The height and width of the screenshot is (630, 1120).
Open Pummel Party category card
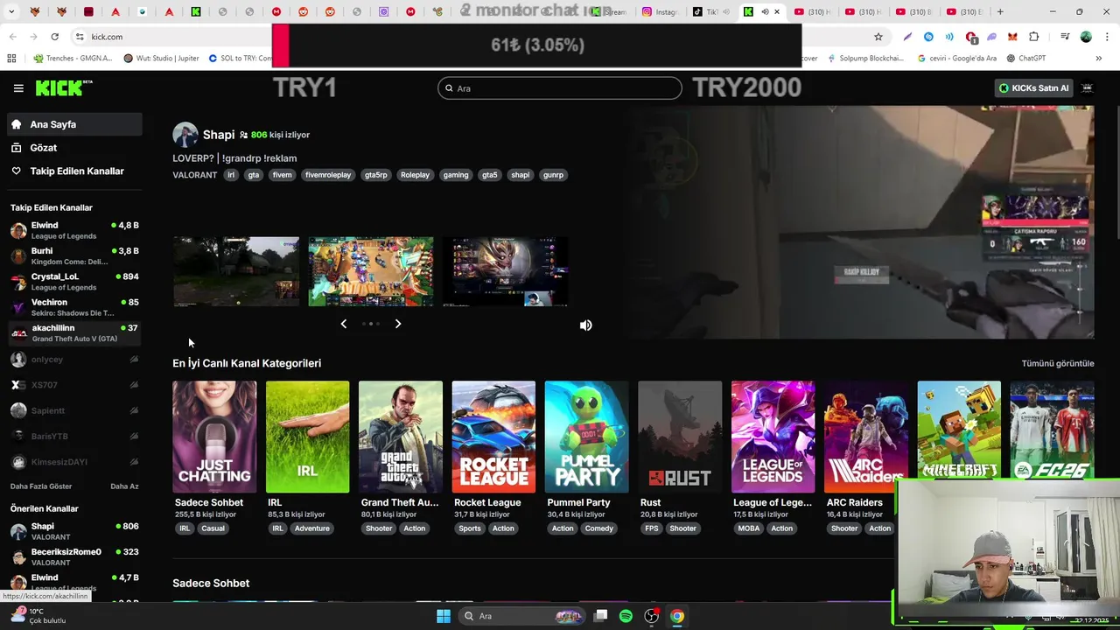coord(586,437)
